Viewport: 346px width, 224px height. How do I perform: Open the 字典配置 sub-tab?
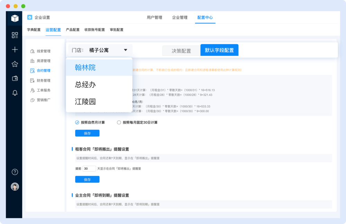point(34,30)
